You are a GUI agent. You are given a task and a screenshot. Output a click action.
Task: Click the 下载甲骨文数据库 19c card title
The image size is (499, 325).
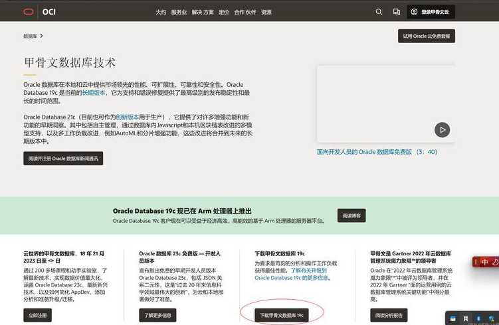tap(280, 253)
